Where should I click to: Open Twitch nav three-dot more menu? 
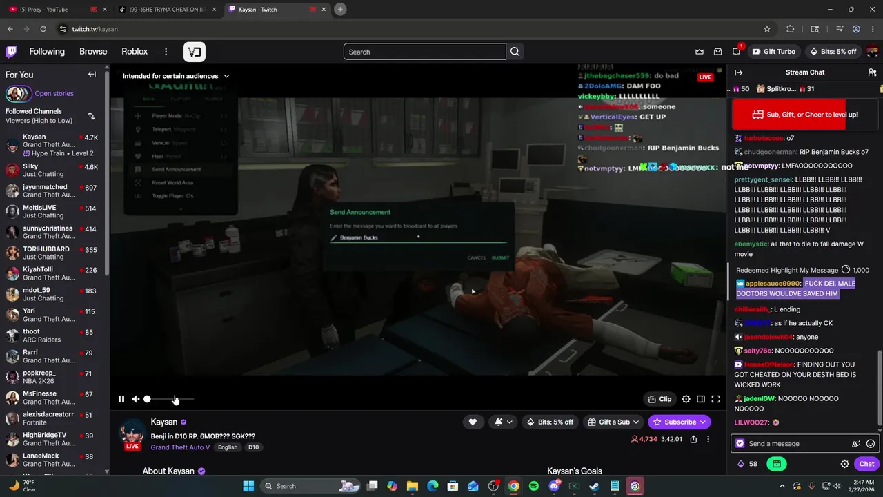[166, 52]
